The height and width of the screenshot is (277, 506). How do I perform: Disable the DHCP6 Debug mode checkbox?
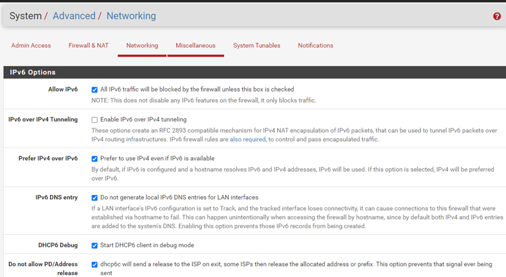(94, 245)
